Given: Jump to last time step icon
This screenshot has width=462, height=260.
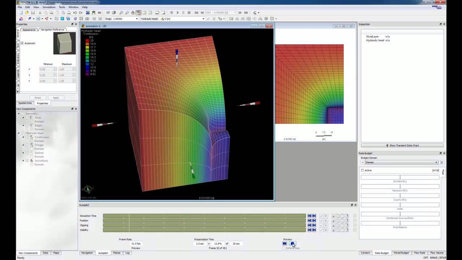Looking at the screenshot, I should pyautogui.click(x=246, y=13).
